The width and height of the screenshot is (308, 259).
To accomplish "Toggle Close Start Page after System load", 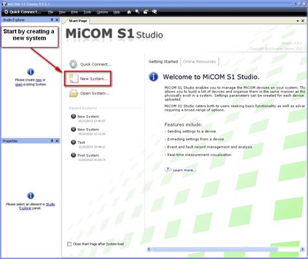I will point(70,244).
